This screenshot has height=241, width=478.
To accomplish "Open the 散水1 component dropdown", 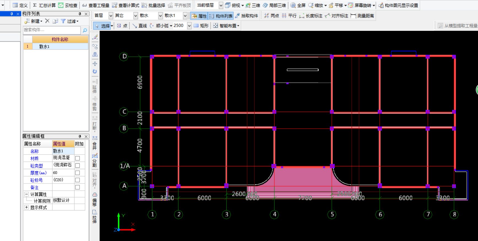I will pos(185,16).
